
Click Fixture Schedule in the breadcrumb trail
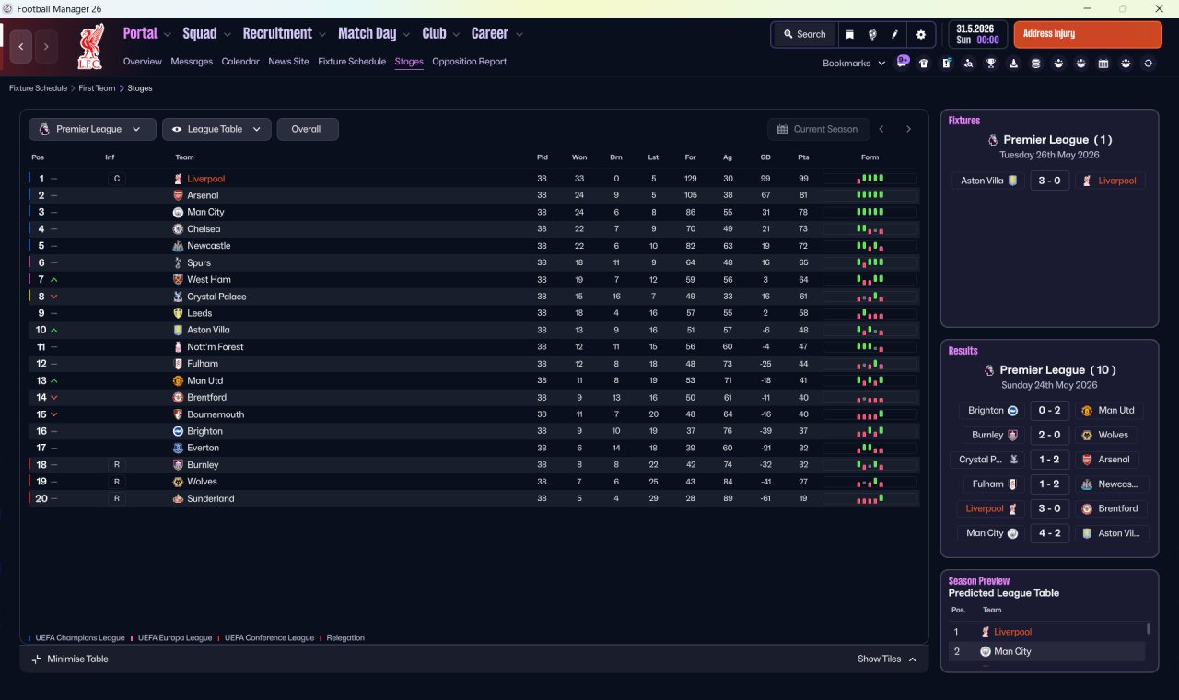click(x=38, y=88)
